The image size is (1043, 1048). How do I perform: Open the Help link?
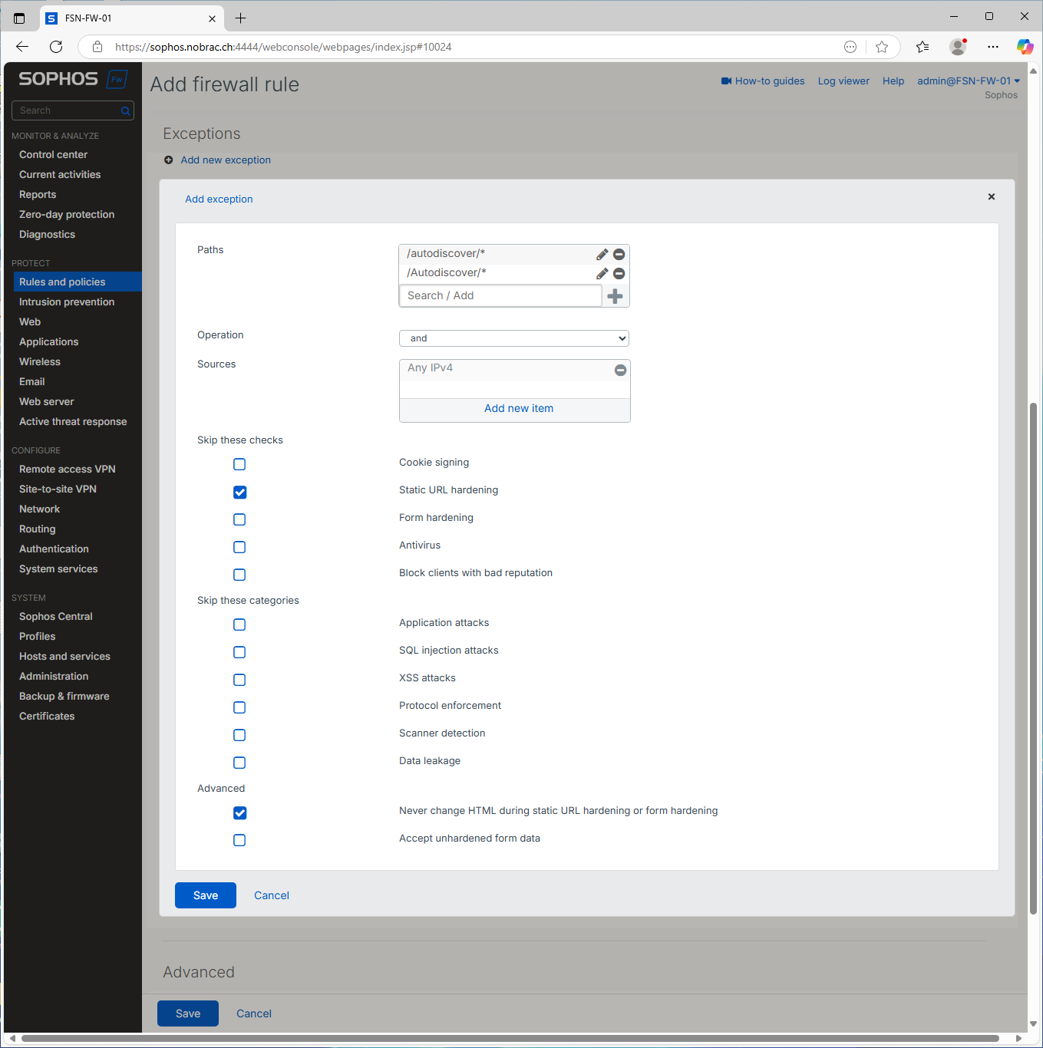(893, 81)
